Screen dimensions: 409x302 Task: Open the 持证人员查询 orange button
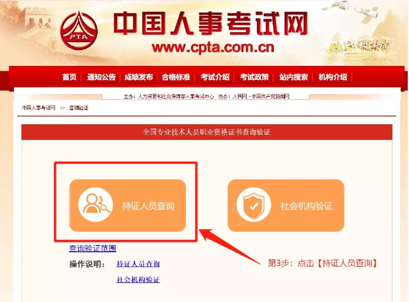click(127, 205)
